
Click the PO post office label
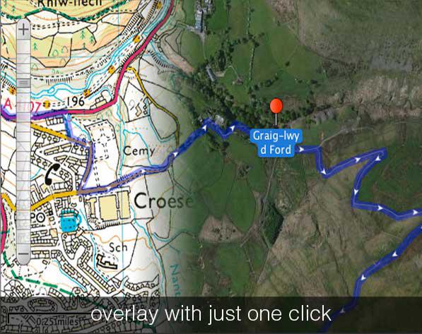click(37, 217)
